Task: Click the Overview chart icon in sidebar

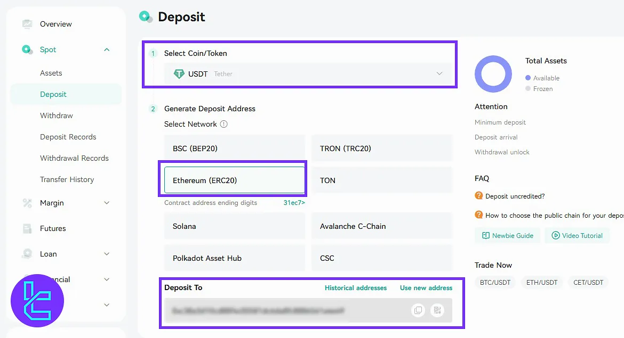Action: click(x=27, y=24)
